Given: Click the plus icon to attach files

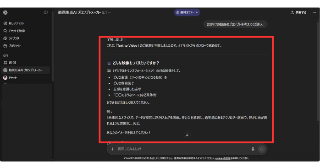Looking at the screenshot, I should tap(112, 149).
